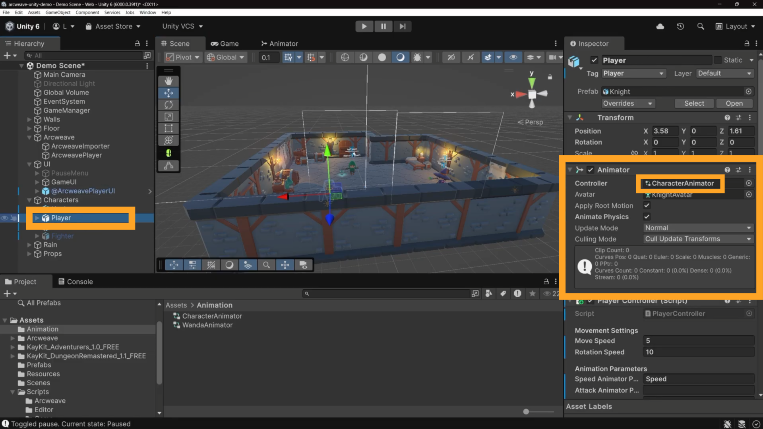Screen dimensions: 763x429
Task: Open the Asset Store button
Action: [113, 26]
